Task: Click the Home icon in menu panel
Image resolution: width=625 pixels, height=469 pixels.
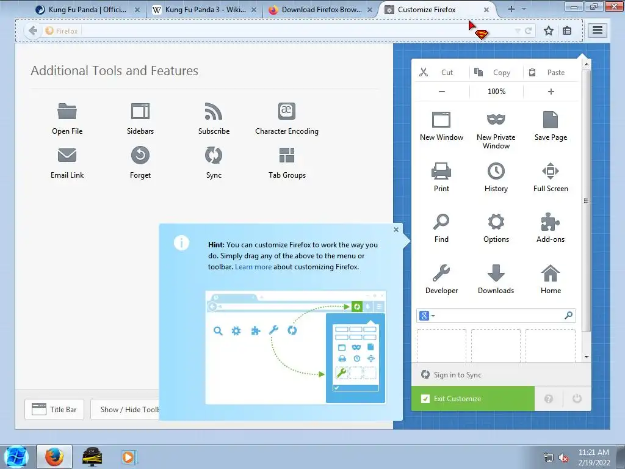Action: coord(551,273)
